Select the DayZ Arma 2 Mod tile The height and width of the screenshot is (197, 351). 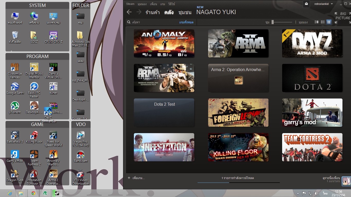(312, 43)
